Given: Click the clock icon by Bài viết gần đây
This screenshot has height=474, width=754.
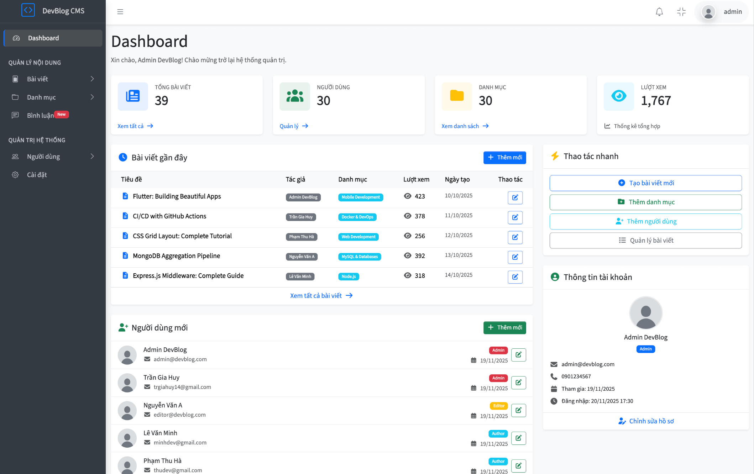Looking at the screenshot, I should [123, 157].
